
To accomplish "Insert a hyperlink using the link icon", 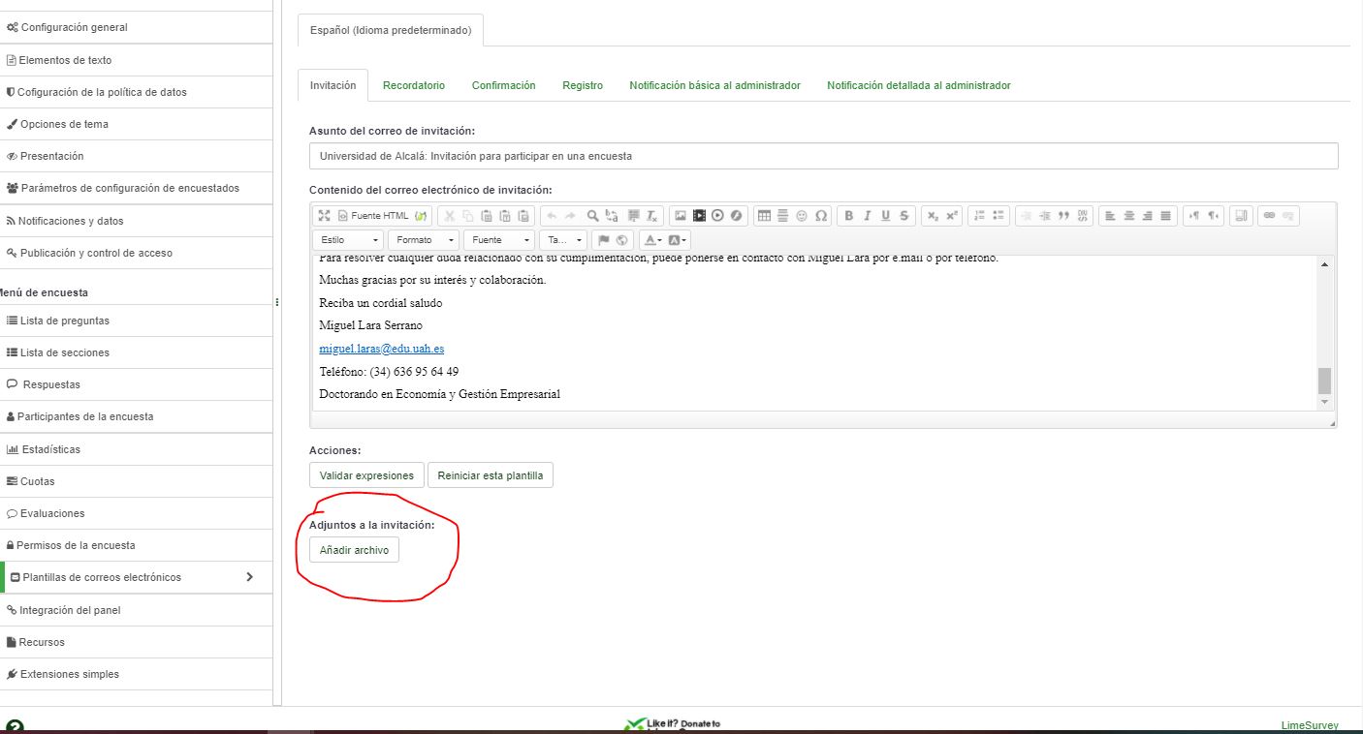I will tap(1269, 216).
